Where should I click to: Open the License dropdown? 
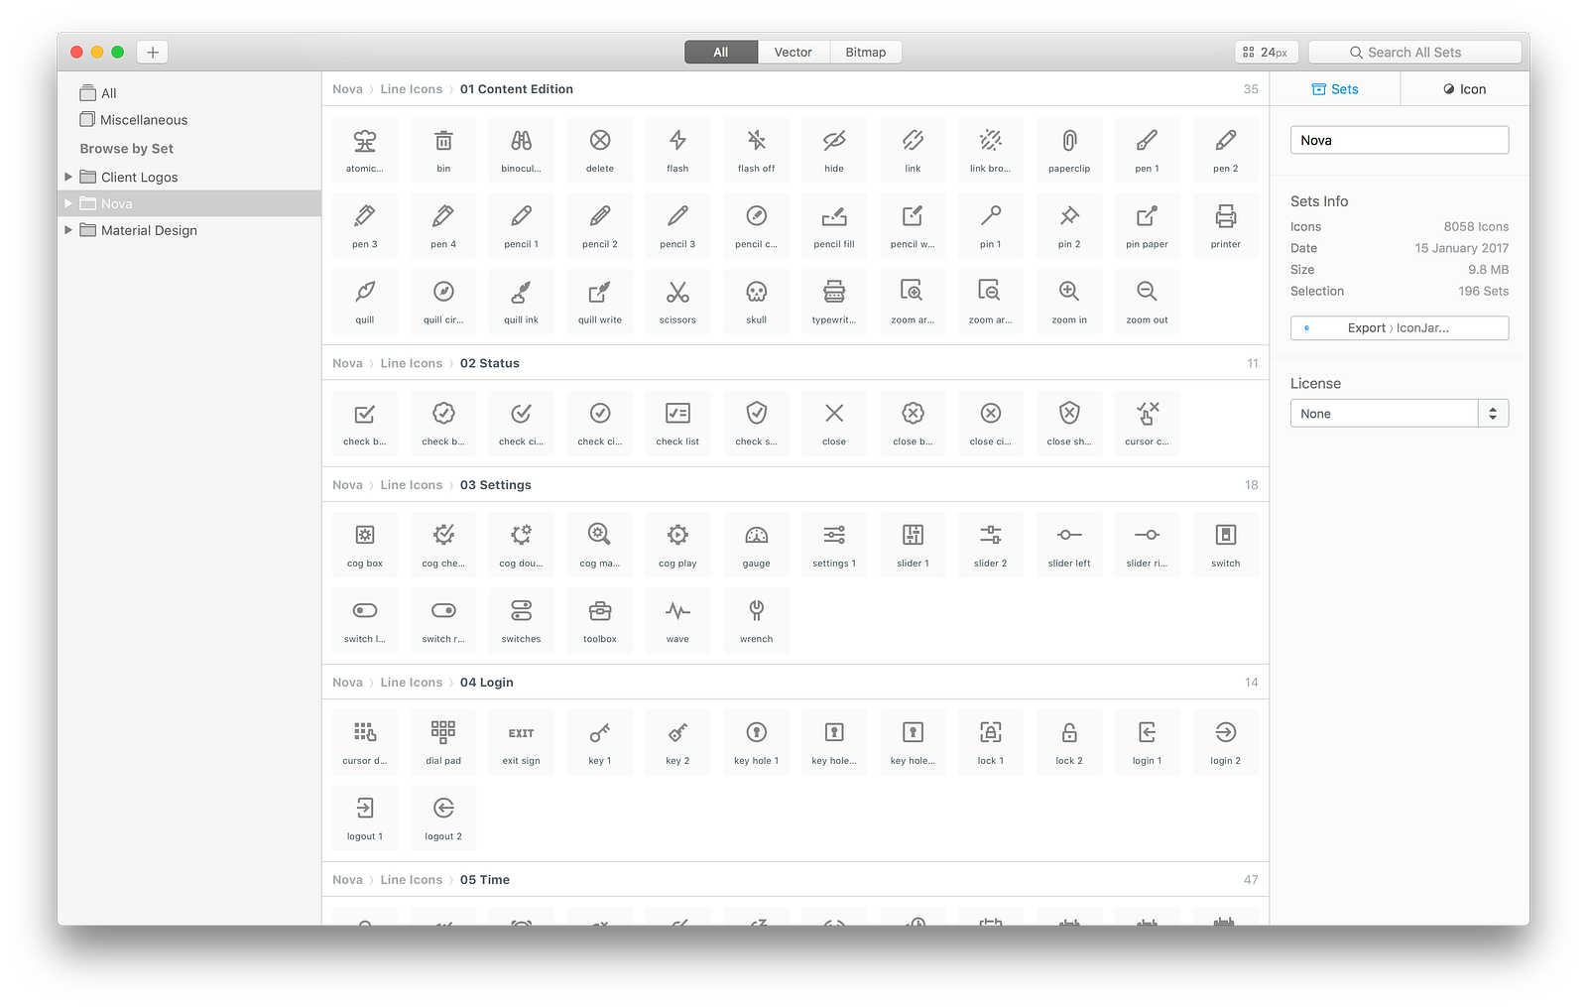[1400, 414]
